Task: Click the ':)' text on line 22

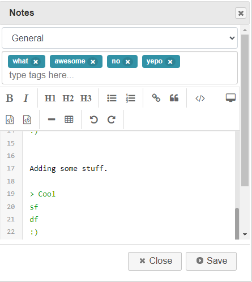Action: tap(34, 232)
